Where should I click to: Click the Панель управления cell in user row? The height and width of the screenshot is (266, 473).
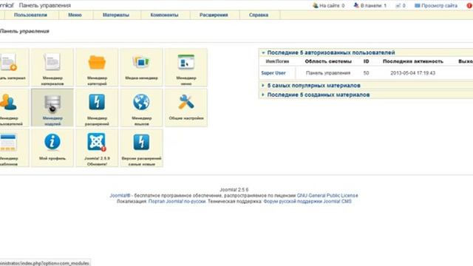(328, 73)
